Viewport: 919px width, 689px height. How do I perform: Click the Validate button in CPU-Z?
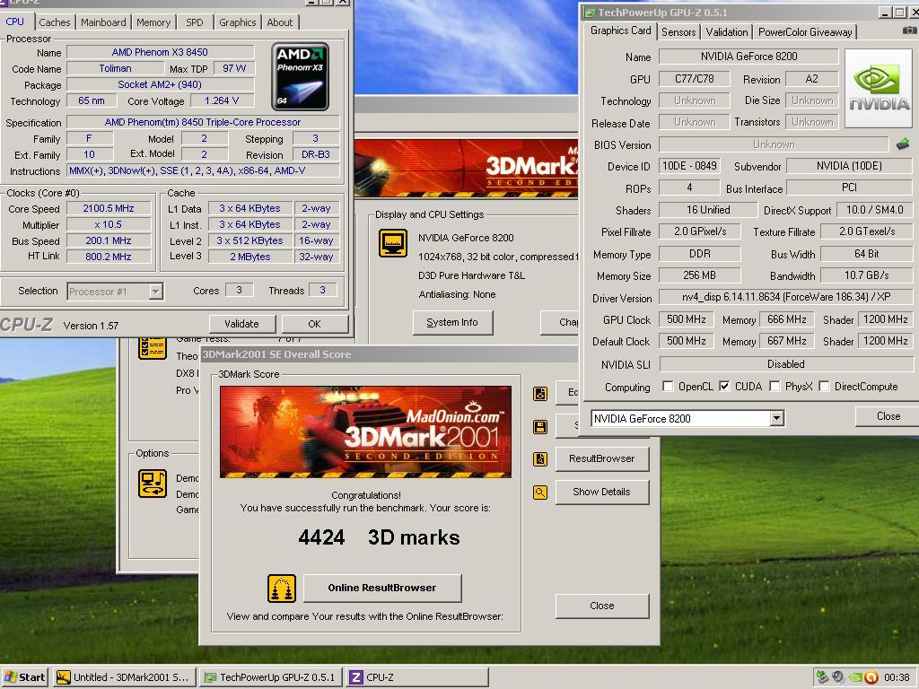click(241, 324)
